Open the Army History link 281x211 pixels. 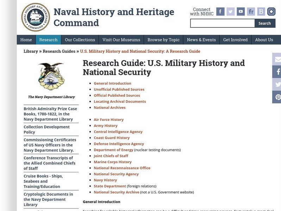[106, 126]
